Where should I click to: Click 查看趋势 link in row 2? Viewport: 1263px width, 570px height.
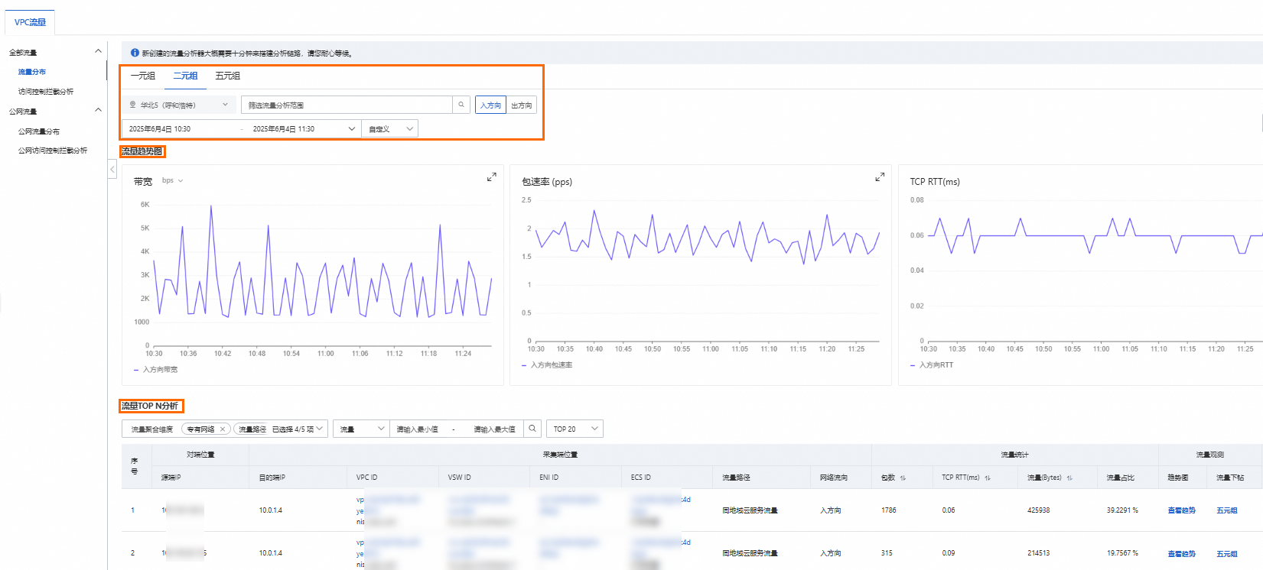[1182, 554]
